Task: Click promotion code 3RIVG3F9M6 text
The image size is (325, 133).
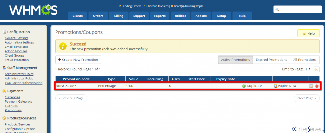Action: pyautogui.click(x=66, y=86)
